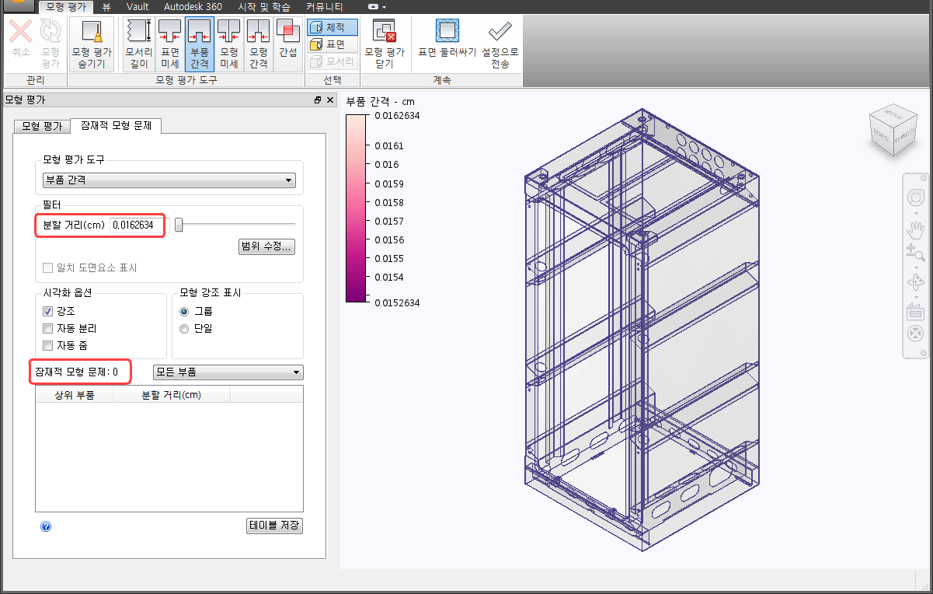The width and height of the screenshot is (933, 594).
Task: Click 범위 수정... button
Action: [x=266, y=247]
